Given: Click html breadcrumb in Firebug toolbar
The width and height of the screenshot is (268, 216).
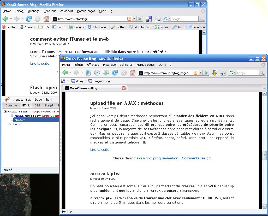Looking at the screenshot, I should coord(49,100).
